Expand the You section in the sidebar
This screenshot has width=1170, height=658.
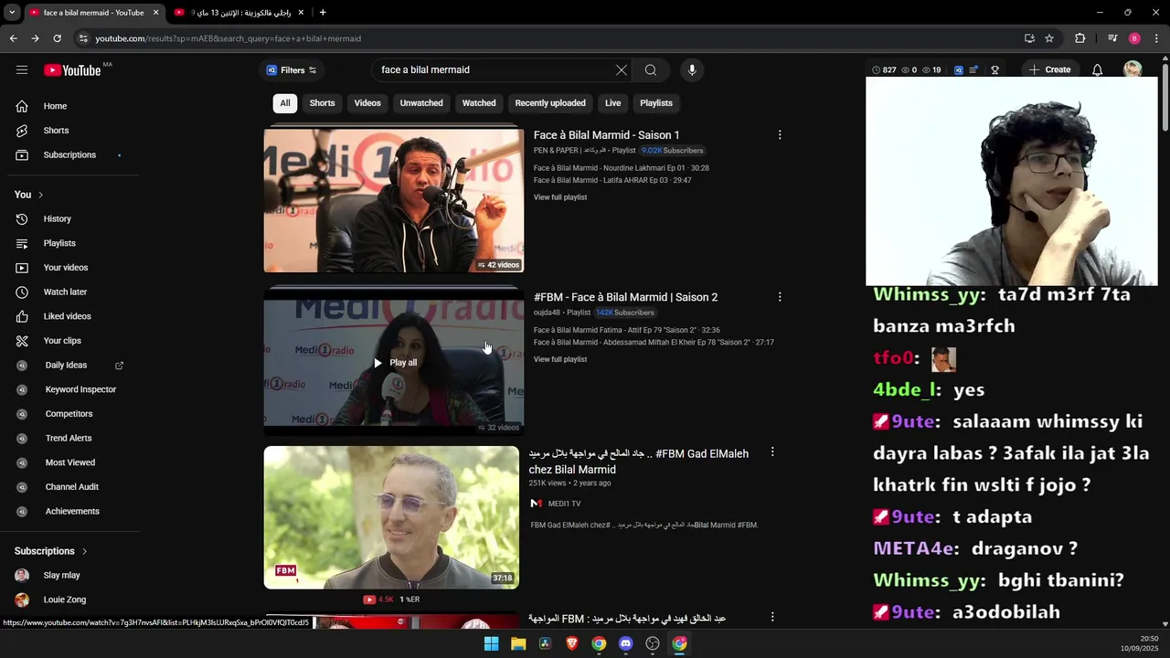tap(29, 195)
